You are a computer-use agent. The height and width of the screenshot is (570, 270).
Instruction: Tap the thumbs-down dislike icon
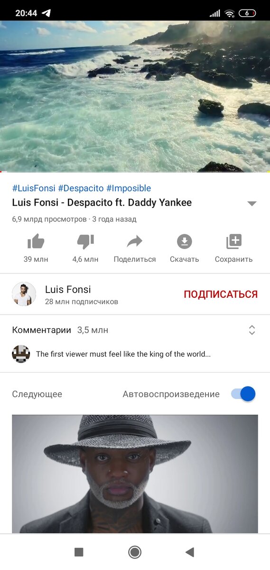coord(85,242)
